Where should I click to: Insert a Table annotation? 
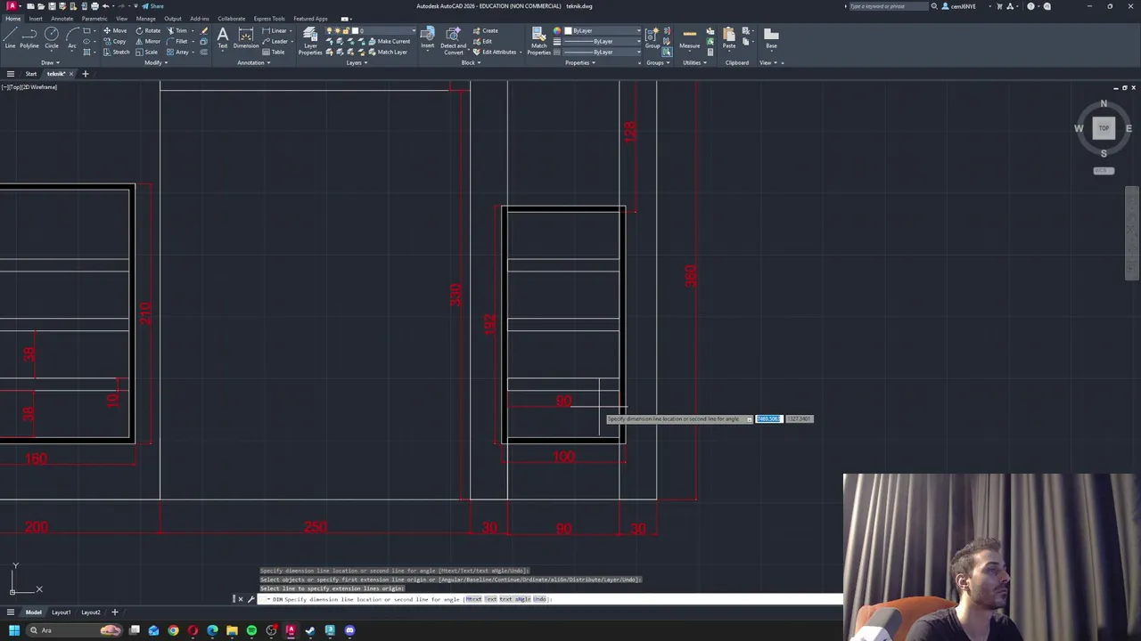pos(274,52)
